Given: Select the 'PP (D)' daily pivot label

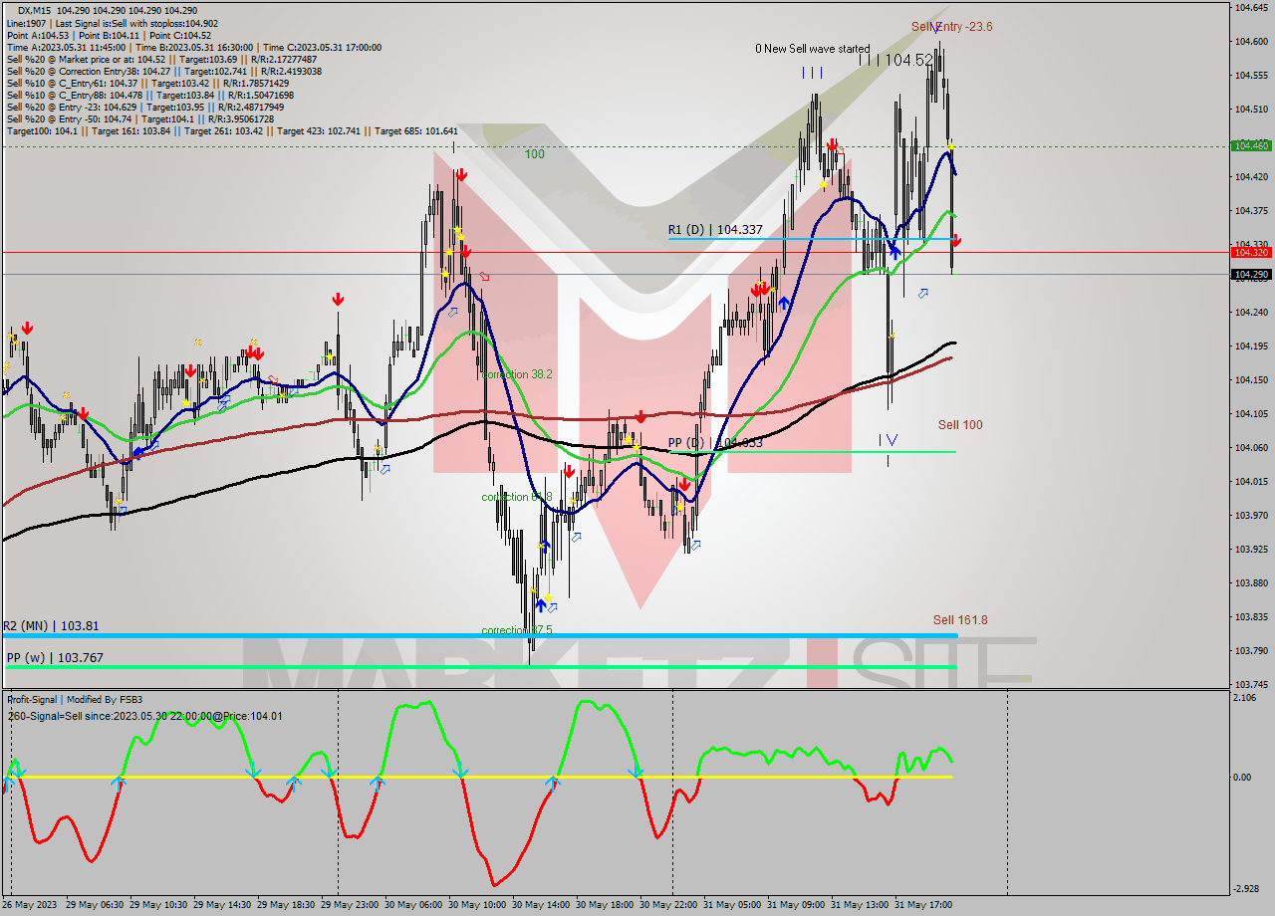Looking at the screenshot, I should 715,442.
